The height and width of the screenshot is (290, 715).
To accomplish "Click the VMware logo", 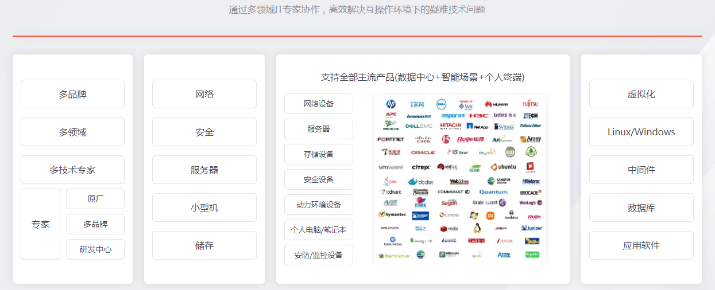I will [x=391, y=168].
